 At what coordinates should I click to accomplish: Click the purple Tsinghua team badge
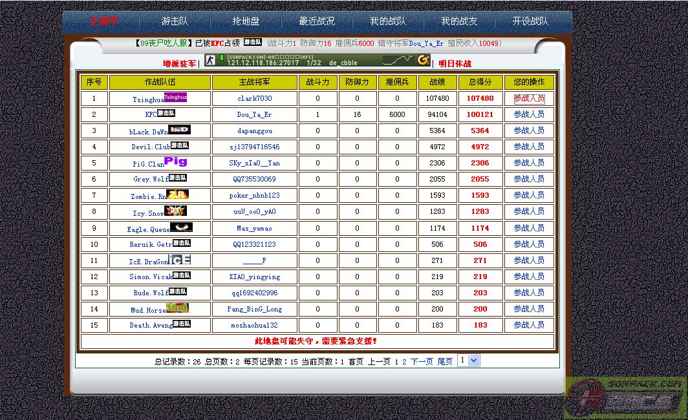tap(175, 97)
